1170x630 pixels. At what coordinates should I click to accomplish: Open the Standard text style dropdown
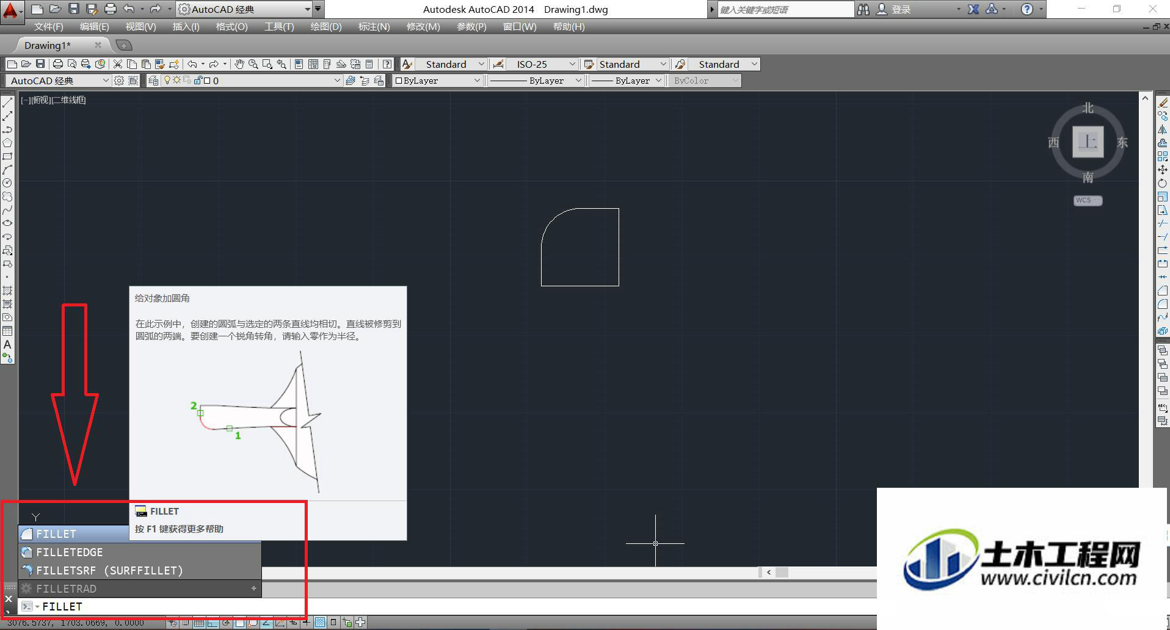pos(451,64)
